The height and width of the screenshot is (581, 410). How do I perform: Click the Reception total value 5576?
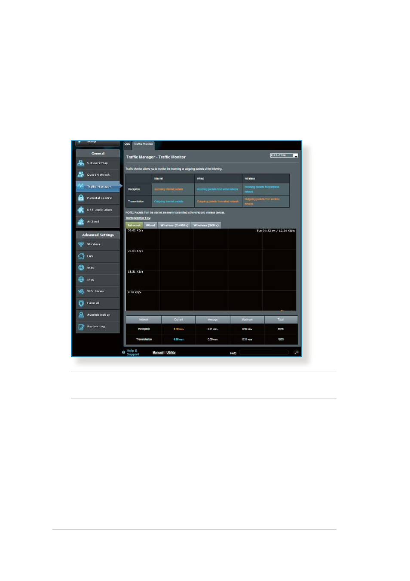281,329
